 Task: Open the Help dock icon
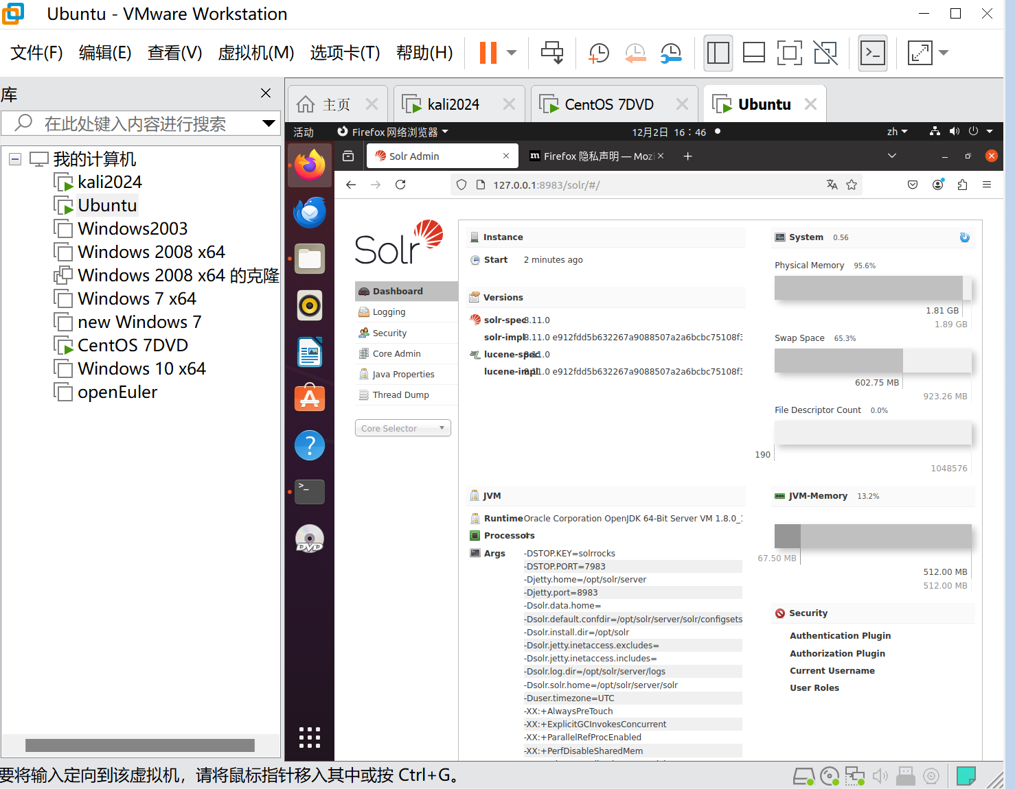coord(310,445)
